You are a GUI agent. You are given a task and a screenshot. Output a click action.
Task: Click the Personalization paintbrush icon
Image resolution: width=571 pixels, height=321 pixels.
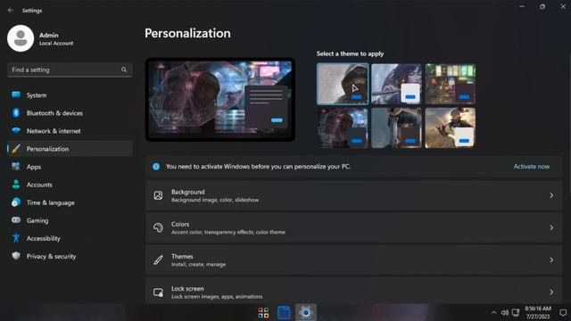[16, 149]
